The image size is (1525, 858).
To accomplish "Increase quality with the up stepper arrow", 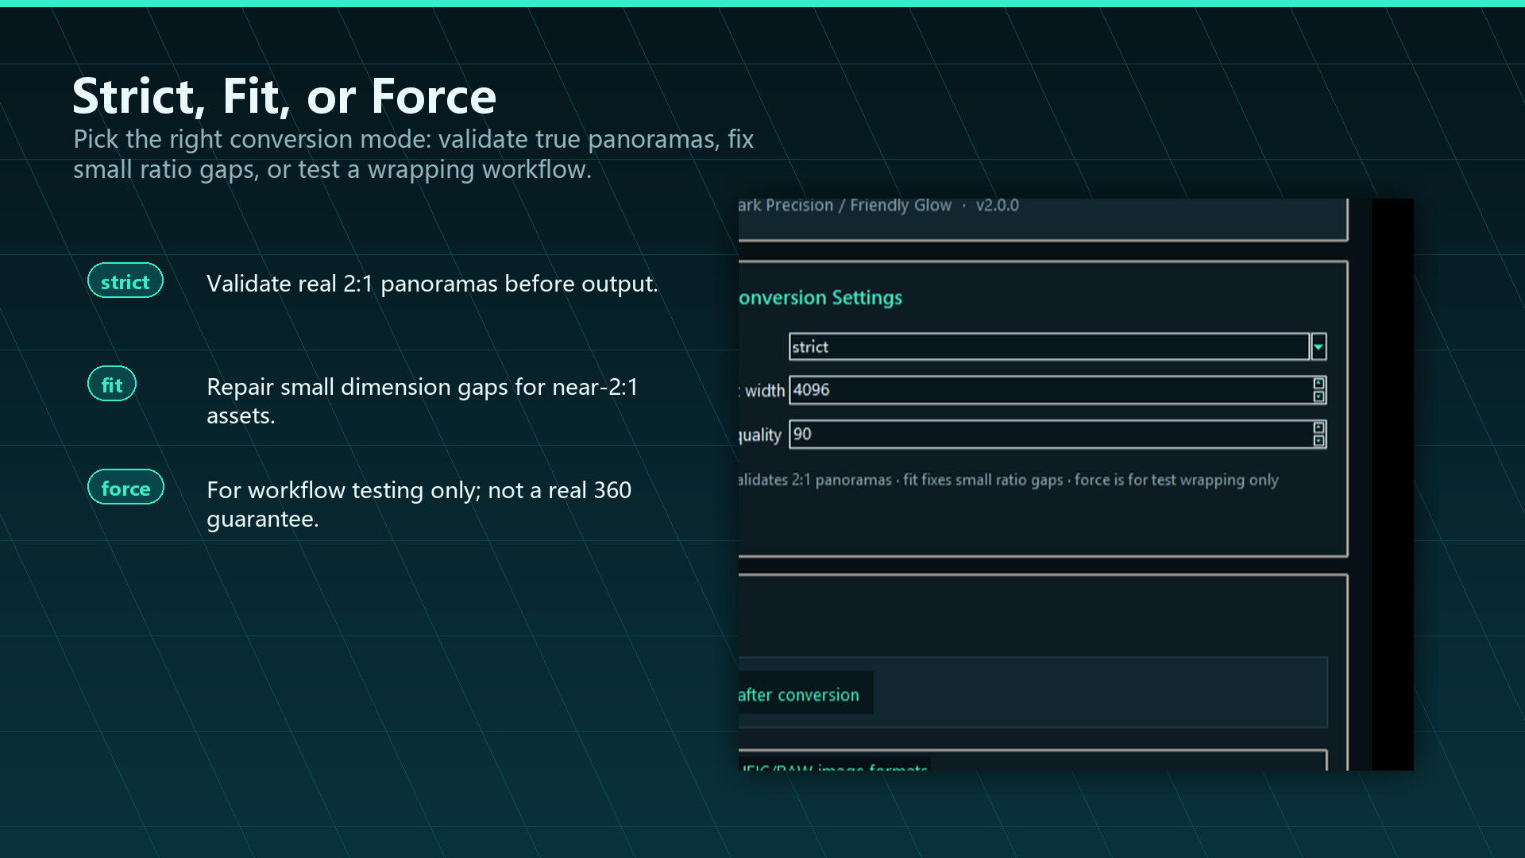I will [x=1318, y=428].
